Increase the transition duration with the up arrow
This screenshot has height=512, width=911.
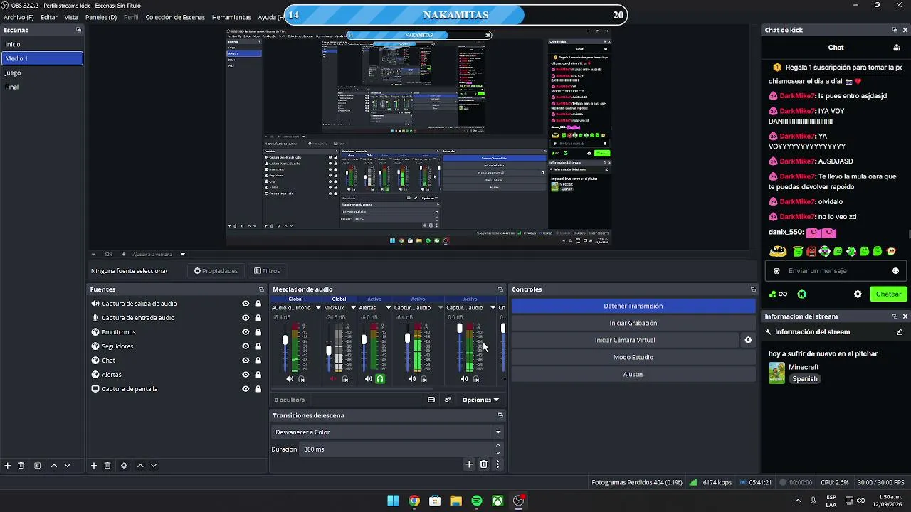[498, 446]
